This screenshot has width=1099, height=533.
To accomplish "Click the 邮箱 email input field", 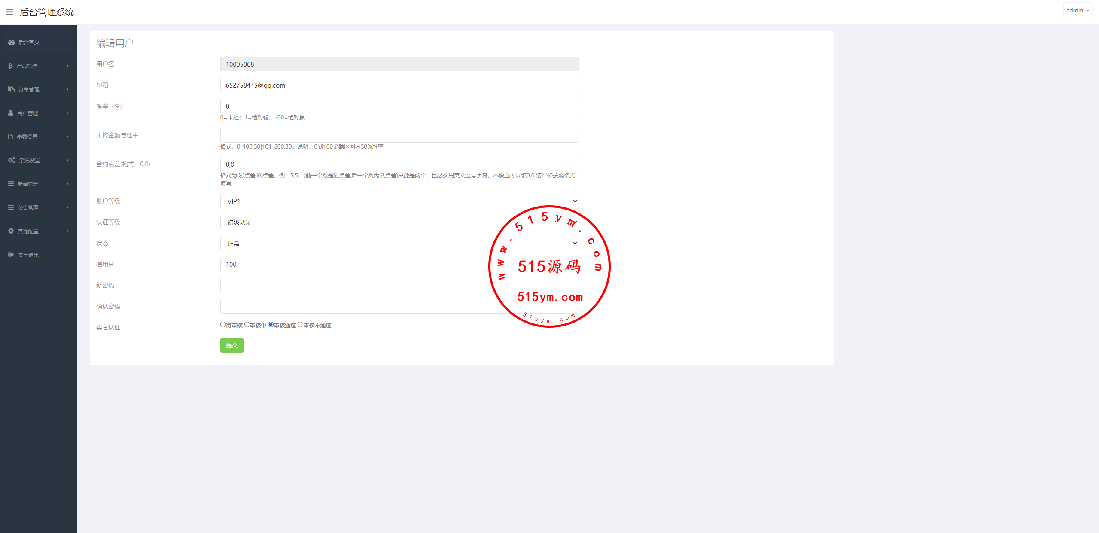I will pos(399,85).
